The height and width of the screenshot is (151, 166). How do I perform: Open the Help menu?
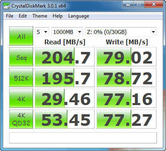pyautogui.click(x=57, y=16)
